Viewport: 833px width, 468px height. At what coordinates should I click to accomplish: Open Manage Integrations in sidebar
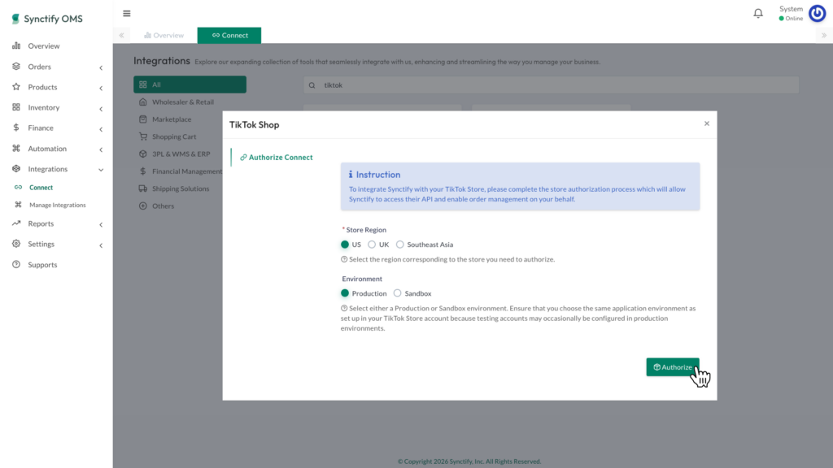click(x=58, y=205)
